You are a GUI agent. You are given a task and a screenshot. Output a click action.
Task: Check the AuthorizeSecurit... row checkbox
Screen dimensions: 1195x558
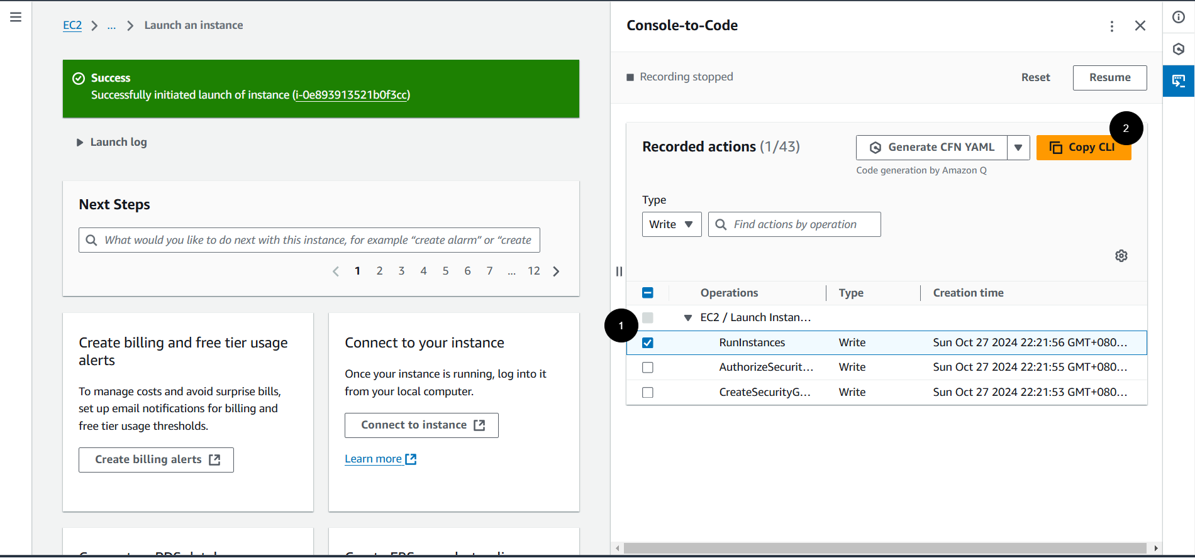coord(648,368)
